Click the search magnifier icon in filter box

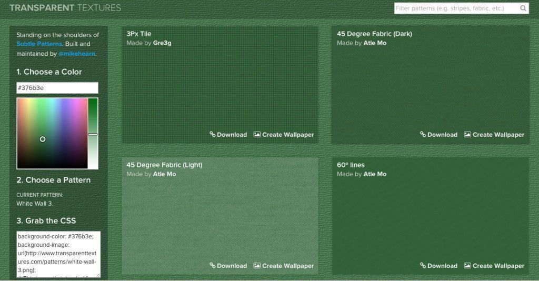(x=523, y=8)
